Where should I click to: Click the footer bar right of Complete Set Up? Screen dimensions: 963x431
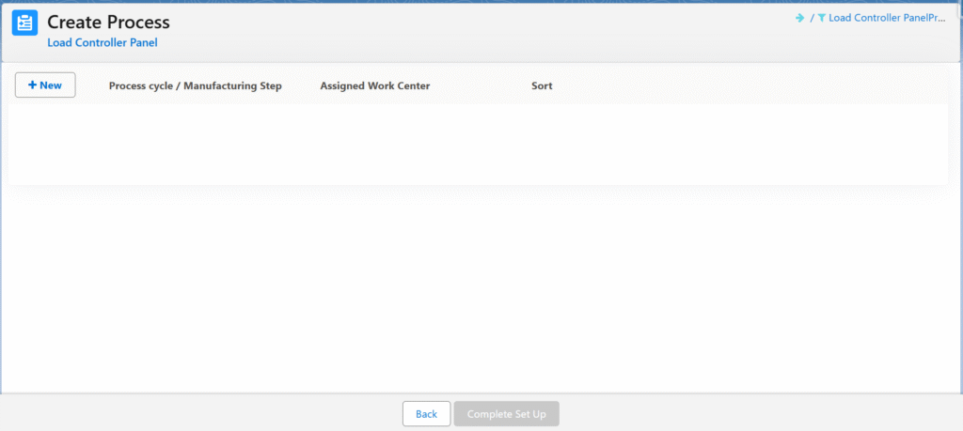[x=752, y=413]
